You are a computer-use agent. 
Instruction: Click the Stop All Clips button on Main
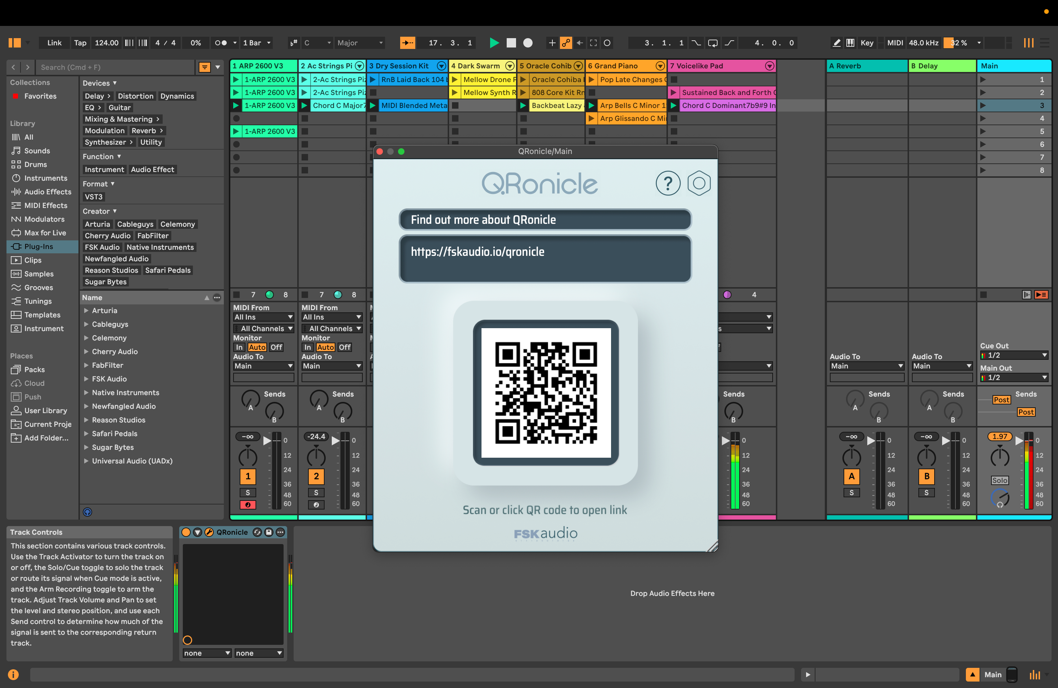click(983, 295)
